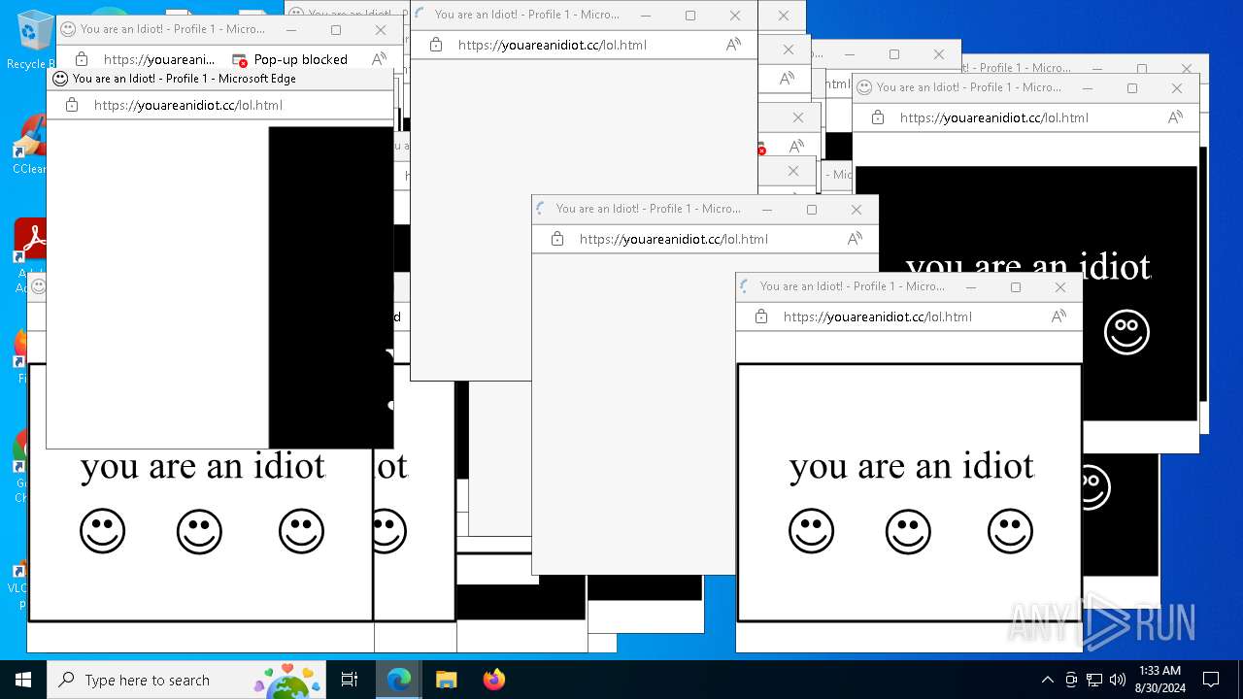This screenshot has height=699, width=1243.
Task: Launch Firefox from the taskbar
Action: click(493, 680)
